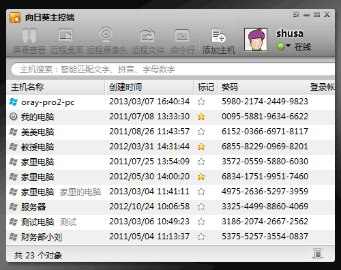Toggle star for host created 2012/05/30

pyautogui.click(x=201, y=177)
